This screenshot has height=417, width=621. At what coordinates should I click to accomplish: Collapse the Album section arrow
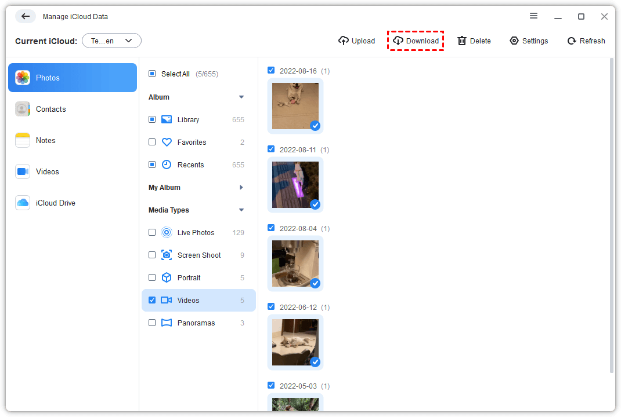(x=241, y=97)
